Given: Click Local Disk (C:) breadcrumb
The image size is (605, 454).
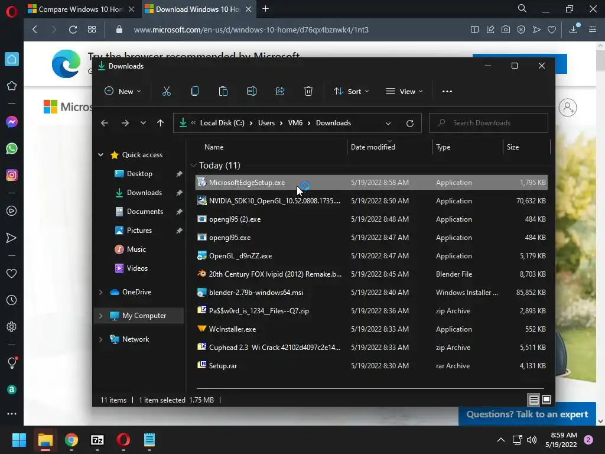Looking at the screenshot, I should pos(222,123).
